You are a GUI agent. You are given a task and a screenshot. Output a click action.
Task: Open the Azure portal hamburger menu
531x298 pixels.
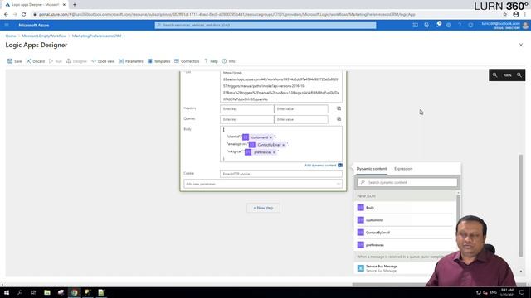coord(7,25)
